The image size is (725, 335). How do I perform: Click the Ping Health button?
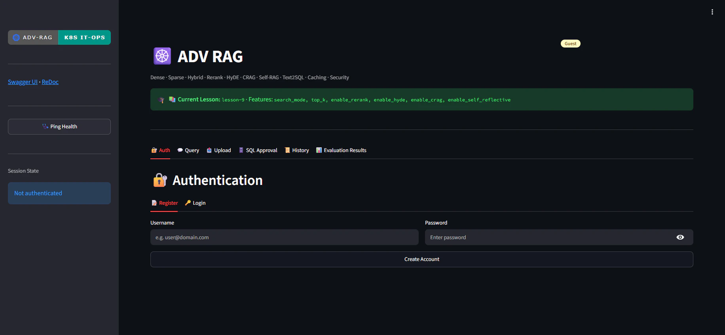[59, 127]
